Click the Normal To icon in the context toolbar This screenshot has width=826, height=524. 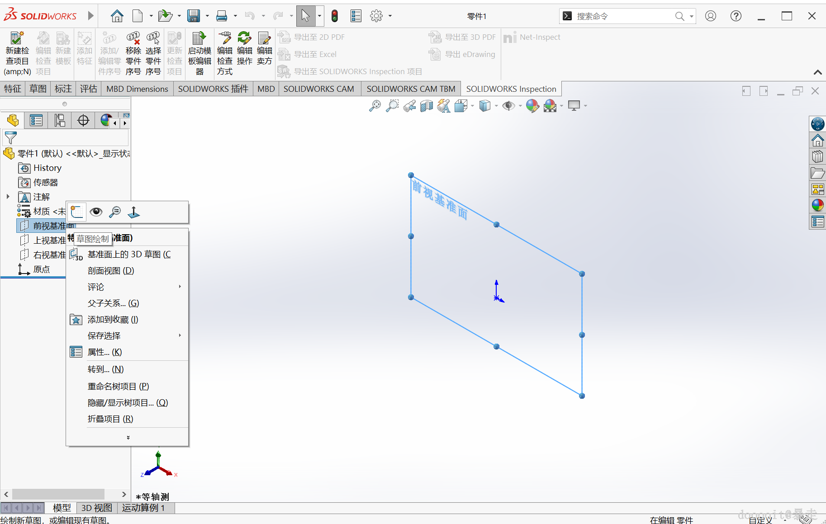pyautogui.click(x=134, y=212)
